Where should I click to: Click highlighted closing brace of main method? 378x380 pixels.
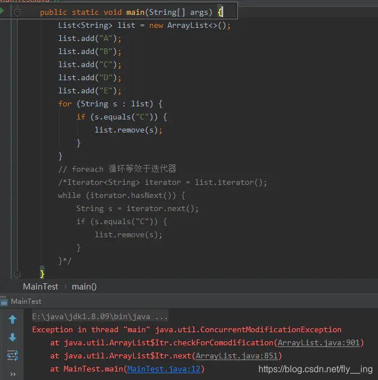point(42,274)
